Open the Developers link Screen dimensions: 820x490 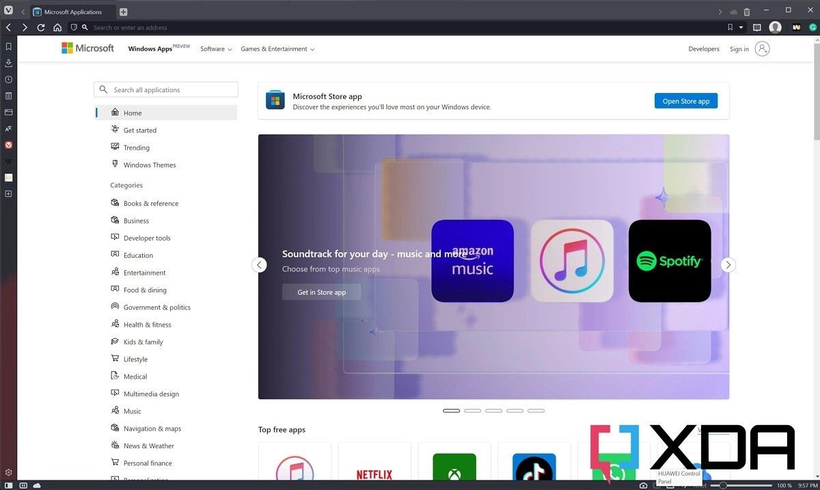(704, 49)
